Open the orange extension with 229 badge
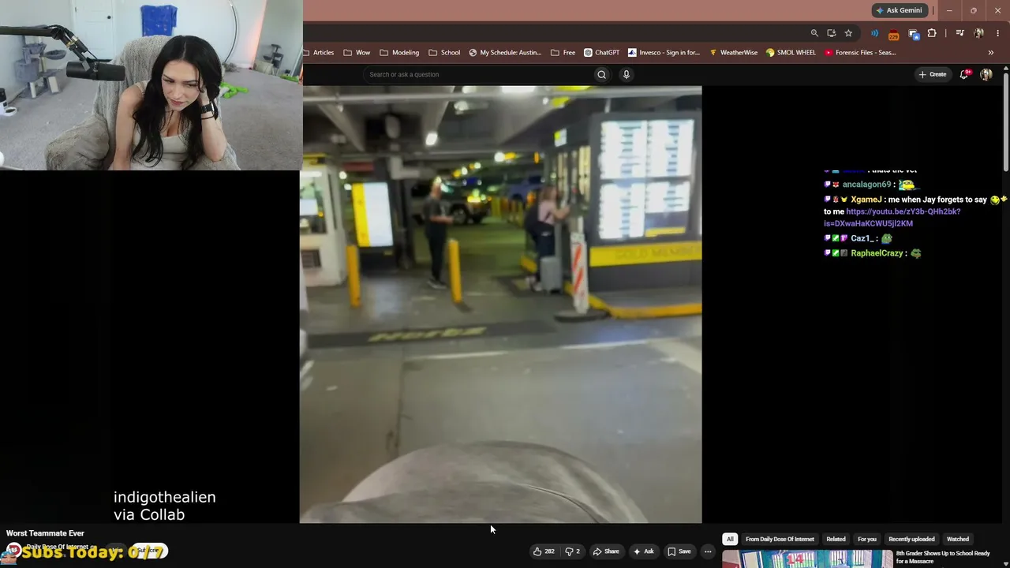The height and width of the screenshot is (568, 1010). tap(893, 34)
